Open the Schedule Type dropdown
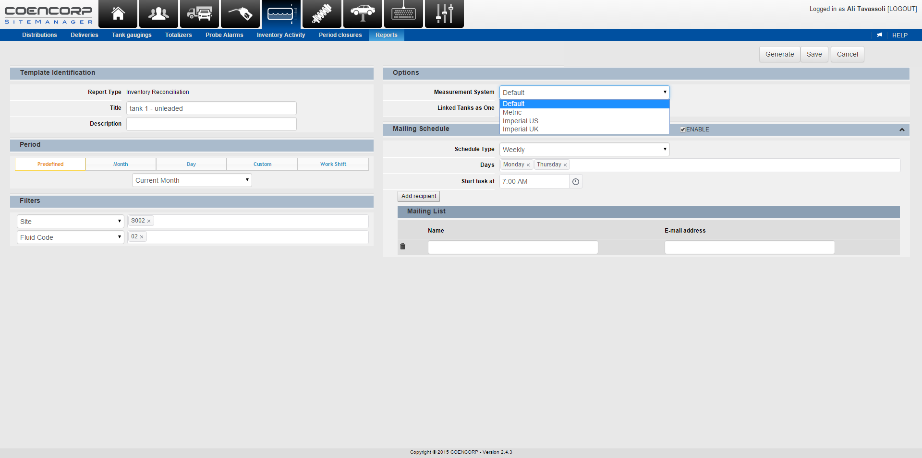Image resolution: width=922 pixels, height=458 pixels. (584, 149)
